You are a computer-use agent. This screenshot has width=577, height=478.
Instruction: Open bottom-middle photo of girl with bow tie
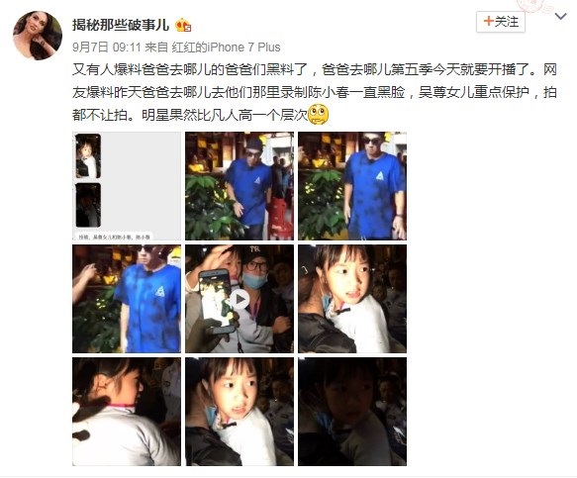click(240, 412)
